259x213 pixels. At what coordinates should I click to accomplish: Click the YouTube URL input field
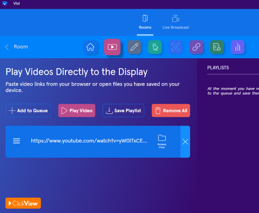pyautogui.click(x=89, y=141)
